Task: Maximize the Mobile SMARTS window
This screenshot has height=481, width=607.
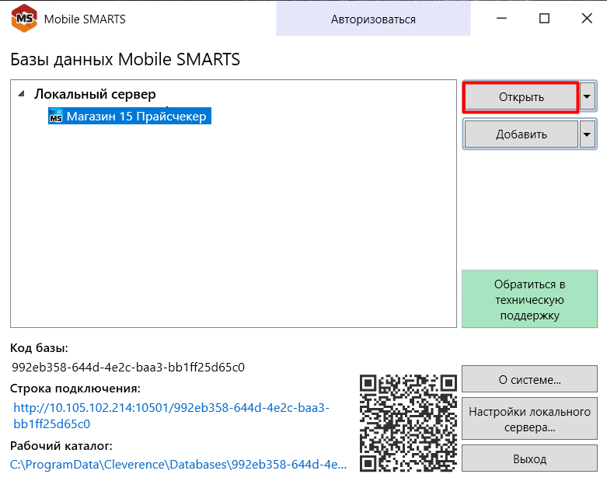Action: point(544,18)
